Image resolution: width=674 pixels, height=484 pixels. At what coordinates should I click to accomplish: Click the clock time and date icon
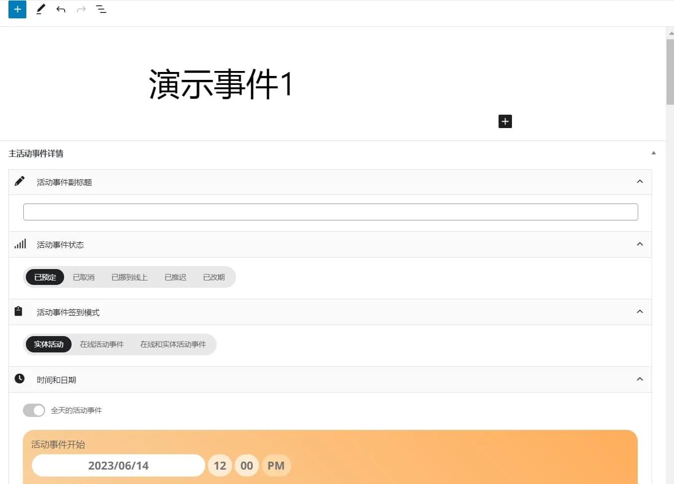click(x=19, y=379)
